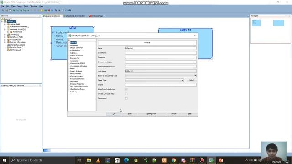
Task: Open the File menu
Action: pyautogui.click(x=2, y=6)
